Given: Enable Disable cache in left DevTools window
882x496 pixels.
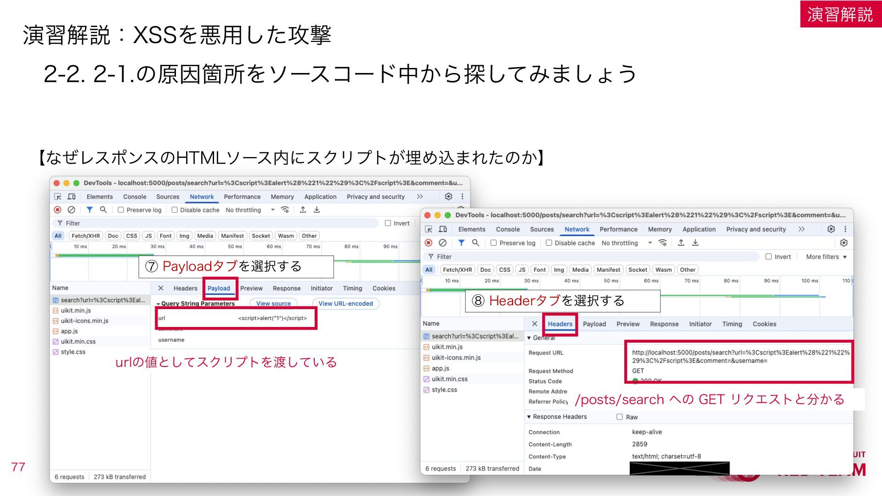Looking at the screenshot, I should point(175,210).
